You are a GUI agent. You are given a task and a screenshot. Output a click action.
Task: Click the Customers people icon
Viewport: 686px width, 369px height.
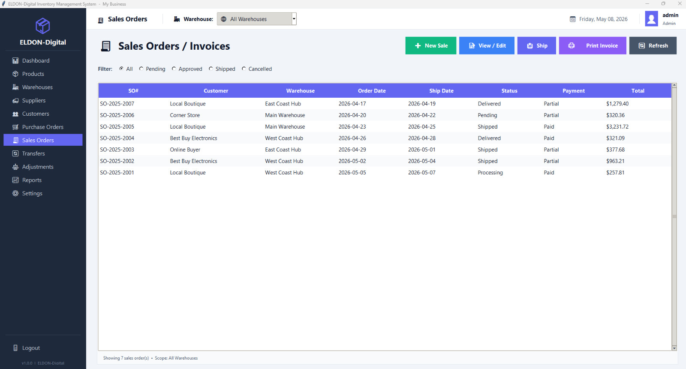coord(15,114)
